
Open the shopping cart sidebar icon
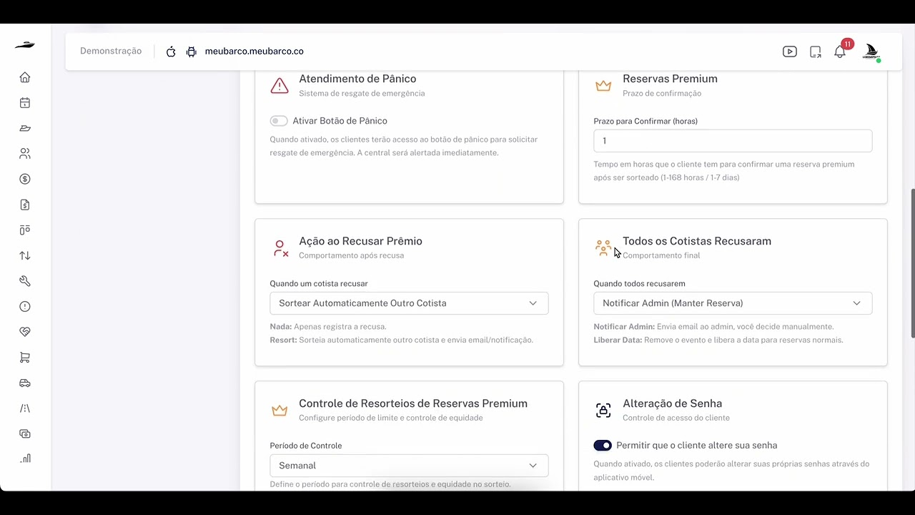[25, 358]
